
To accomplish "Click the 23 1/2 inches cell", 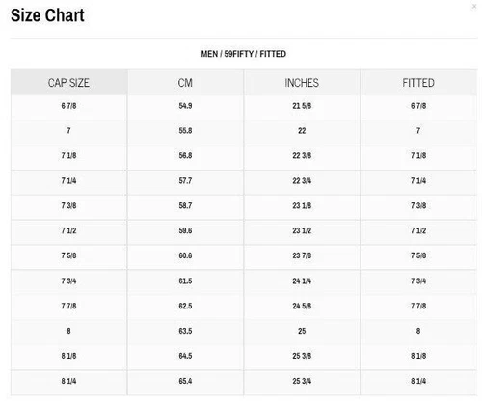I will [302, 230].
